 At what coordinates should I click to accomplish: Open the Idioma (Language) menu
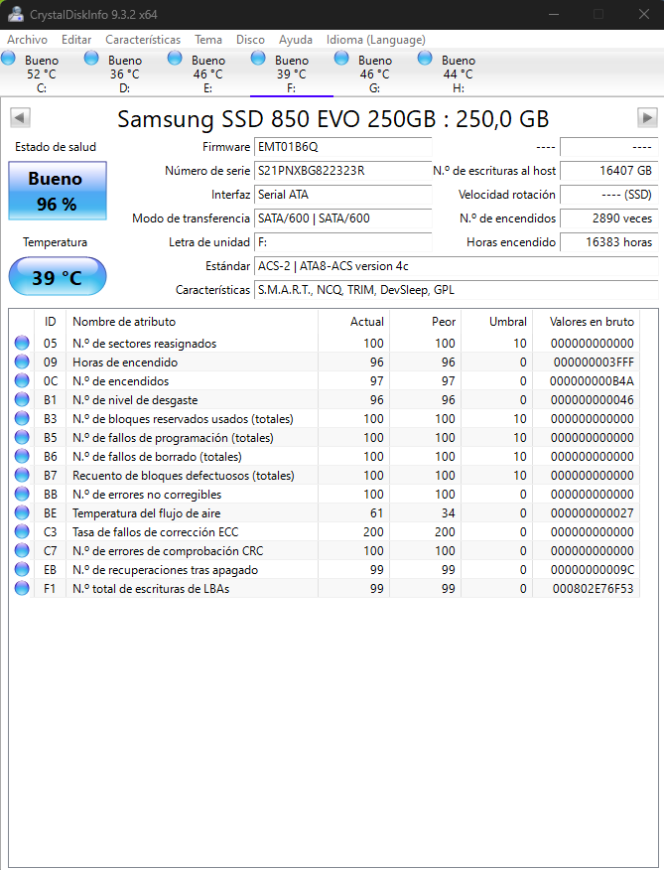376,40
